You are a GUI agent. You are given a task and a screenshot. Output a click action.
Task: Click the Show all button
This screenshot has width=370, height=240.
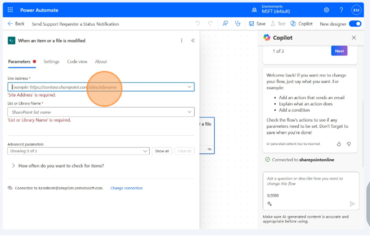162,151
